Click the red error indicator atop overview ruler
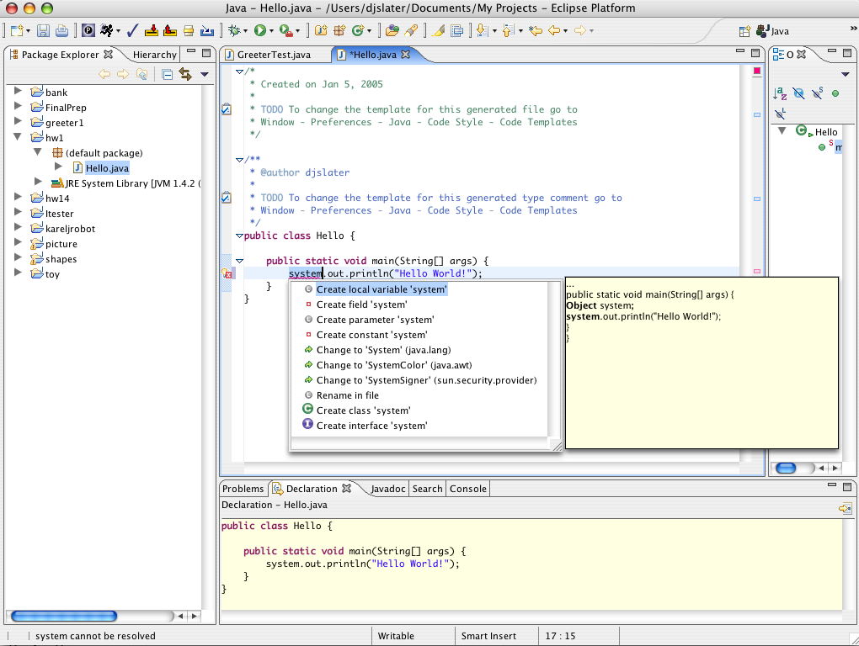 (757, 71)
